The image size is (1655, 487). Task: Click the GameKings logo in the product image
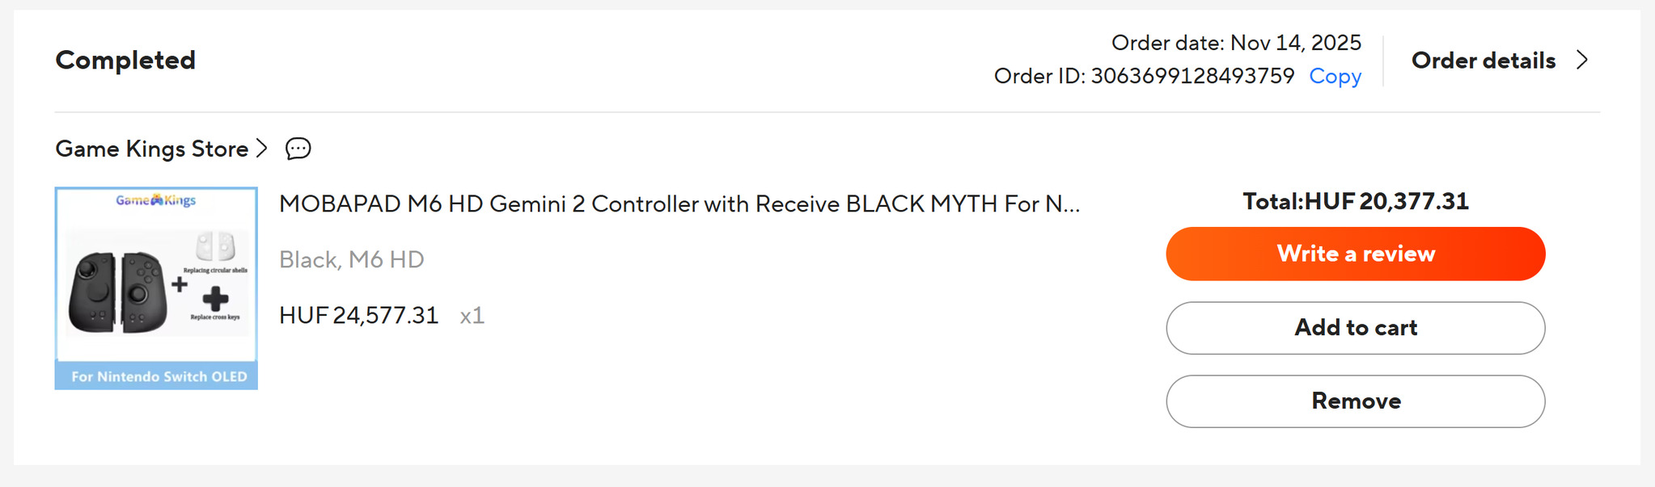coord(156,199)
